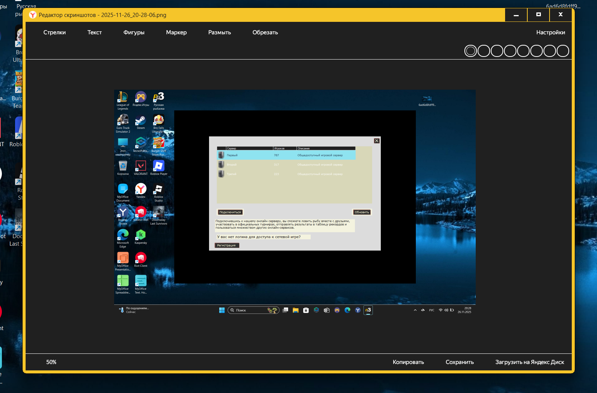Image resolution: width=597 pixels, height=393 pixels.
Task: Minimize the screenshot editor window
Action: [516, 15]
